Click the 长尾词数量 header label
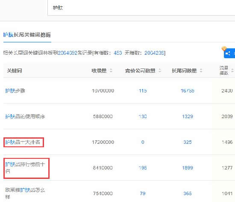Image resolution: width=235 pixels, height=202 pixels. point(184,71)
